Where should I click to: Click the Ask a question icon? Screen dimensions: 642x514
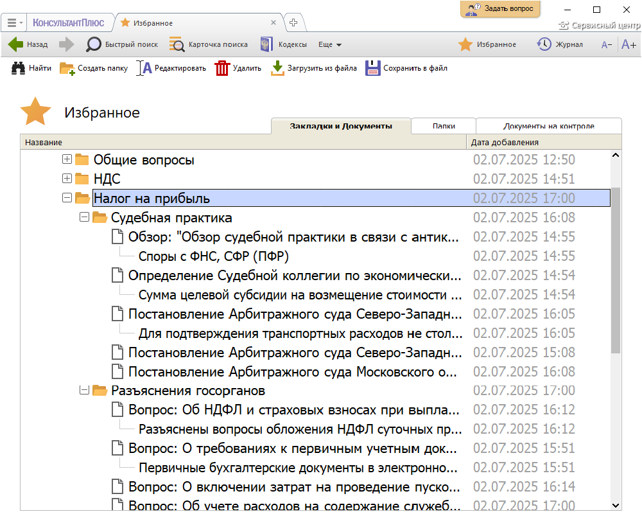coord(474,9)
